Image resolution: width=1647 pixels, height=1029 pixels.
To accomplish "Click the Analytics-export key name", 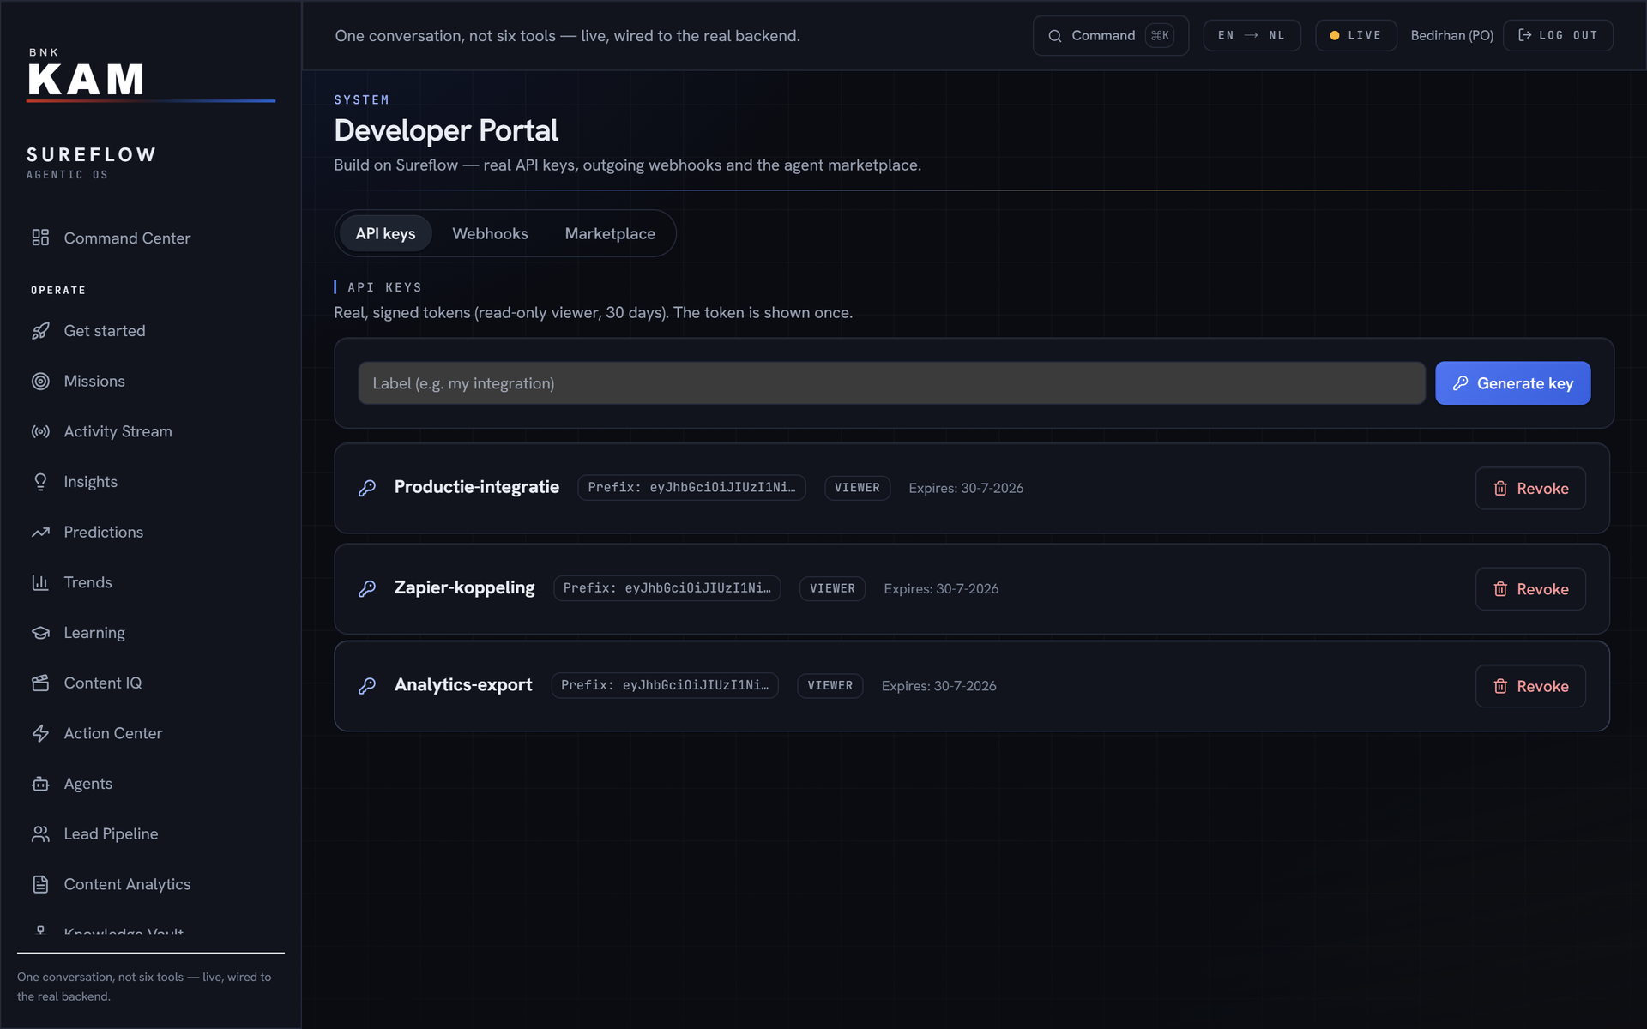I will pyautogui.click(x=463, y=685).
